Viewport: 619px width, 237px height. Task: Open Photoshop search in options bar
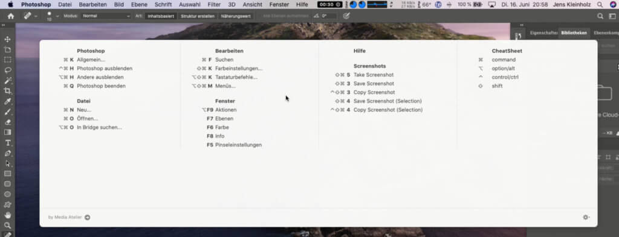pyautogui.click(x=600, y=16)
